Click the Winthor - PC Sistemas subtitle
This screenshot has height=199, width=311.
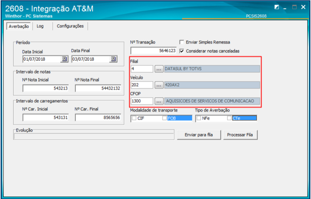coord(29,16)
